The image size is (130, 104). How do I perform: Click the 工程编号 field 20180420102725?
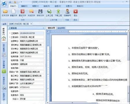(32, 33)
